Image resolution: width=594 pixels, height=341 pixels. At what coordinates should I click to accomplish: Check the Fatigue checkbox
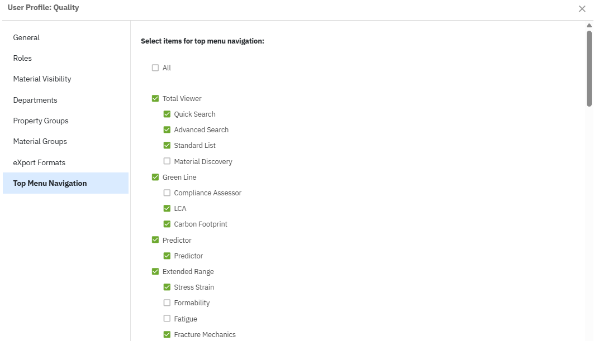(x=167, y=319)
